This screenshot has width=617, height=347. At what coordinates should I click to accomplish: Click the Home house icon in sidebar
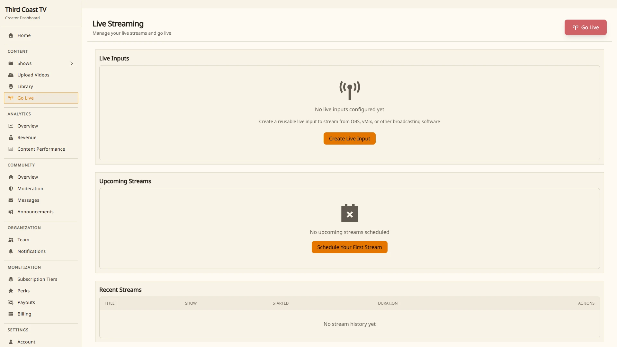(x=11, y=35)
